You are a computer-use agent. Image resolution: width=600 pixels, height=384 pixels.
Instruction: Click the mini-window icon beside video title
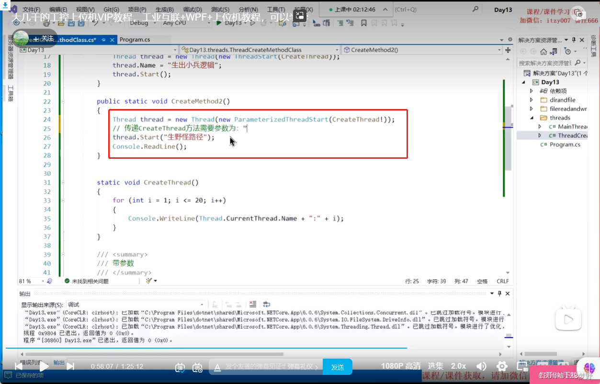click(x=300, y=15)
